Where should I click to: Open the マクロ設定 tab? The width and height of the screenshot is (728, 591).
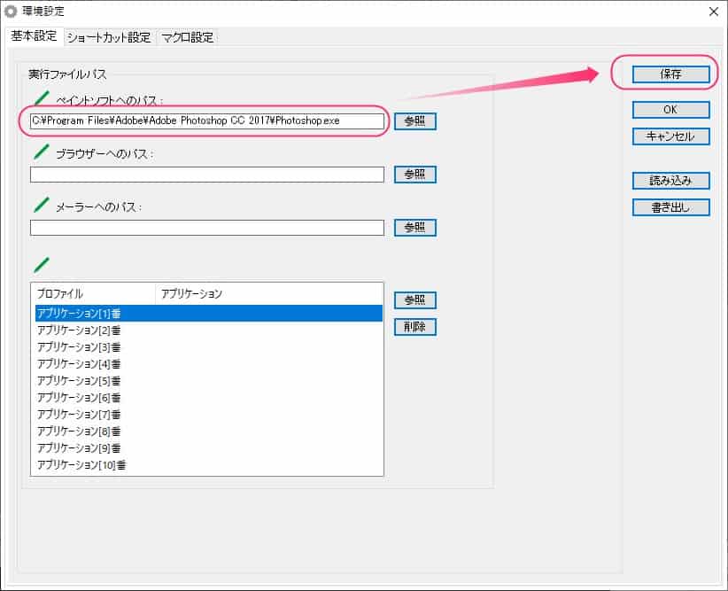coord(187,37)
